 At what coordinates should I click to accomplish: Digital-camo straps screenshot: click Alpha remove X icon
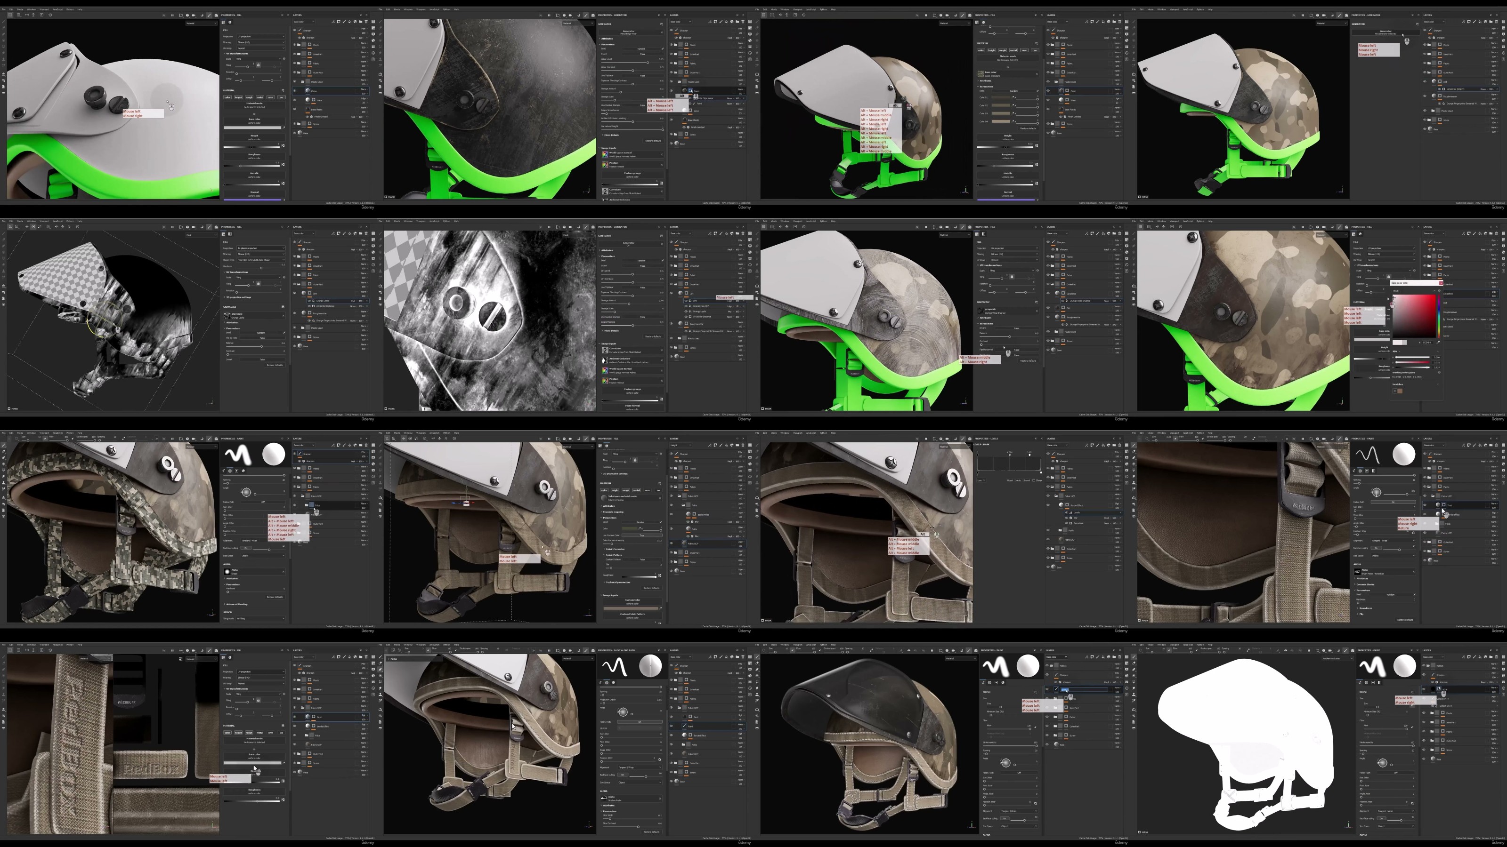tap(283, 572)
